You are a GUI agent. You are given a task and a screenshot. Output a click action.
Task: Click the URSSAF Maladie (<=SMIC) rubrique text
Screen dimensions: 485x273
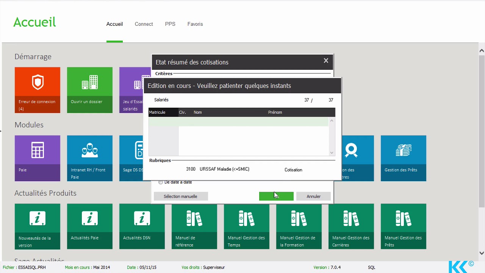(x=224, y=169)
